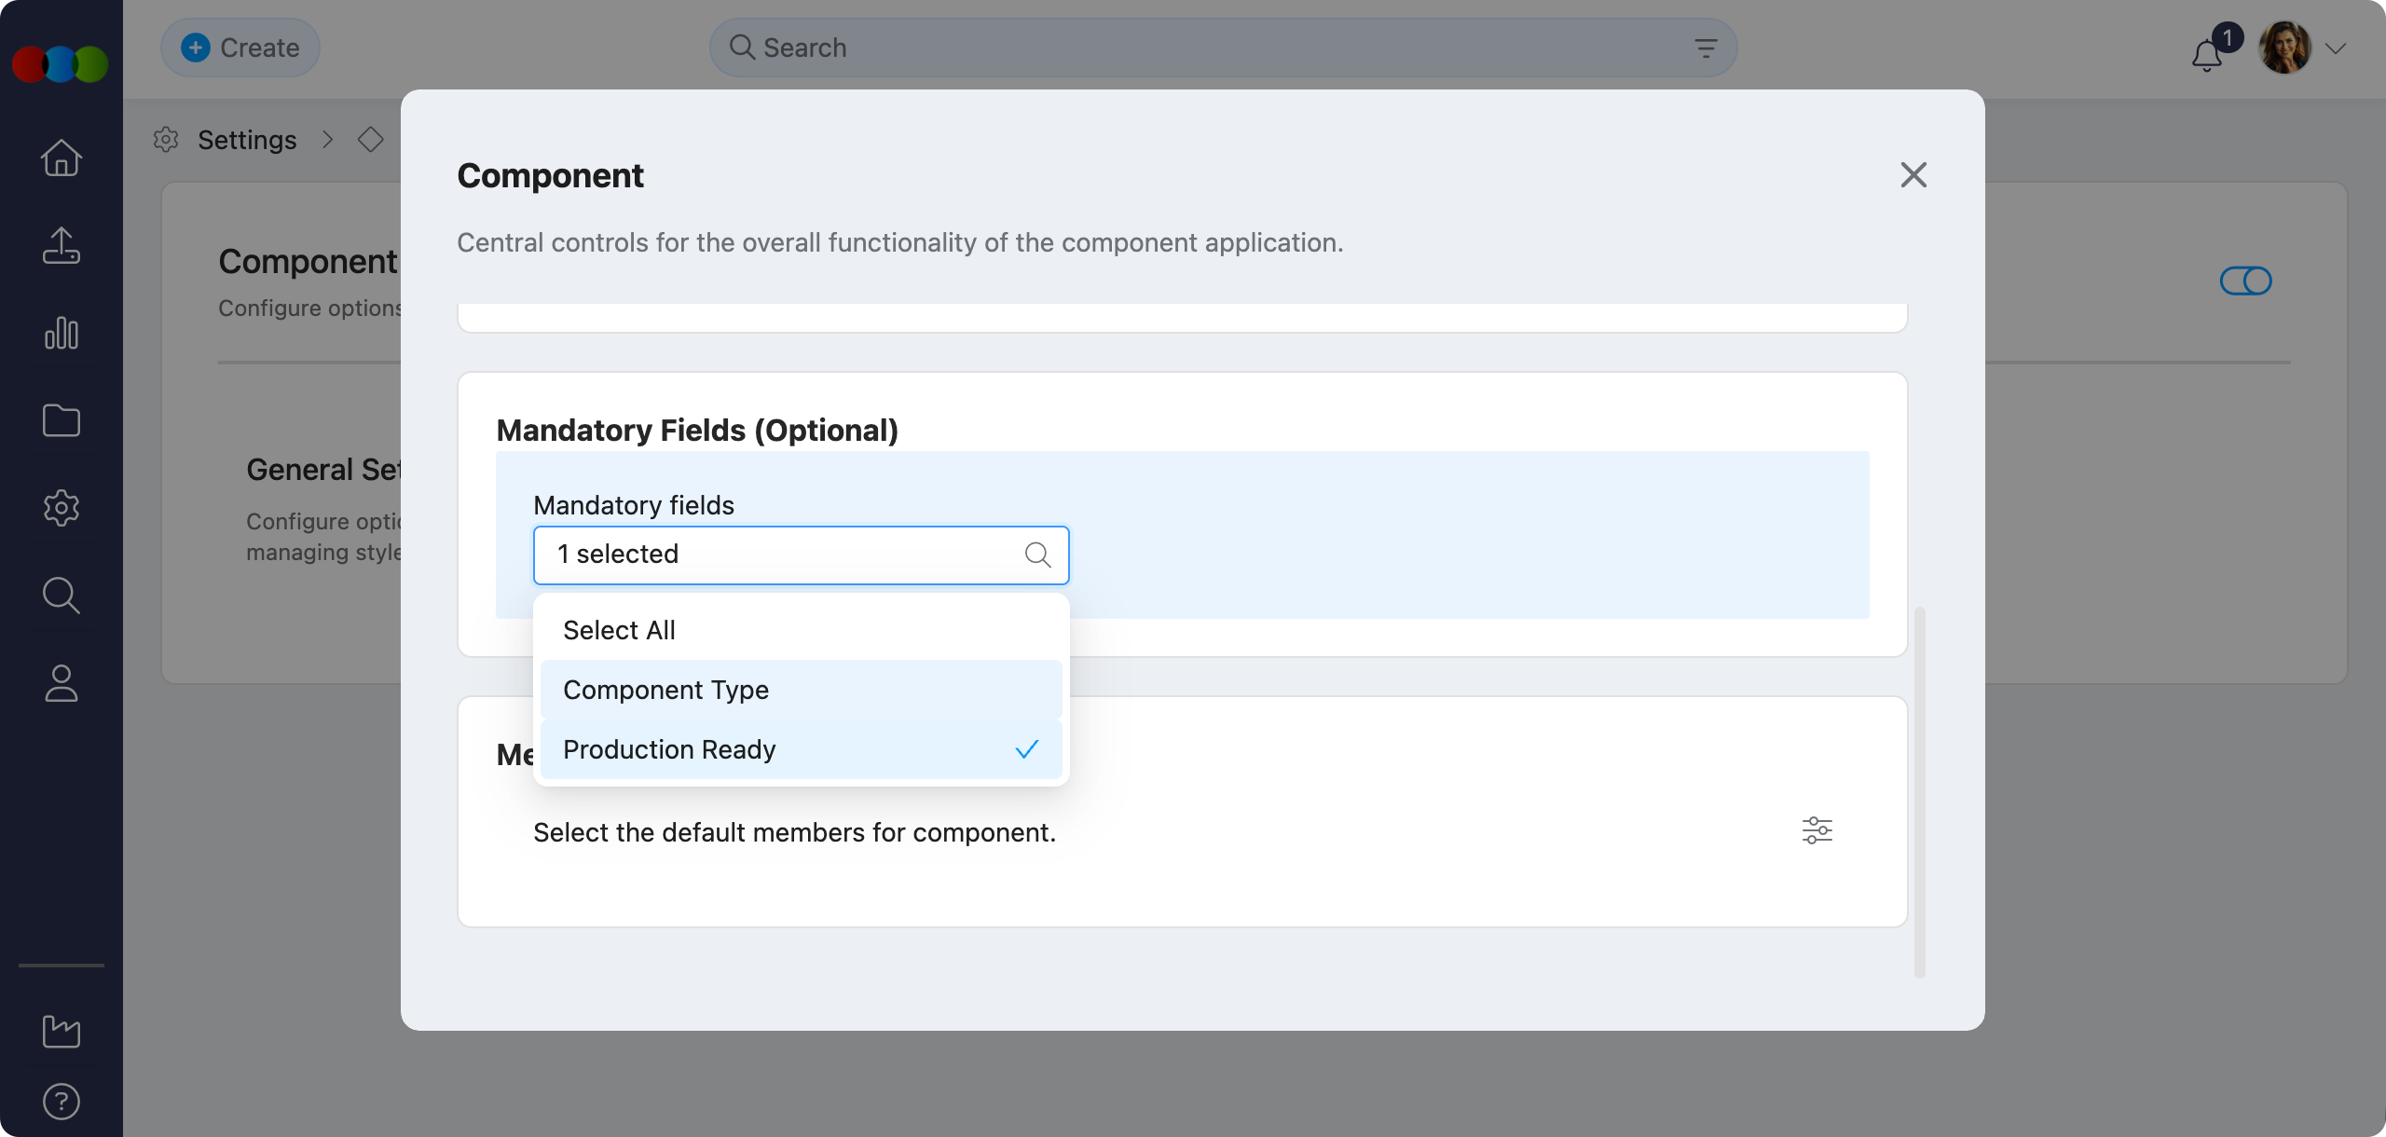The height and width of the screenshot is (1137, 2386).
Task: Open the folder icon in sidebar
Action: pyautogui.click(x=62, y=420)
